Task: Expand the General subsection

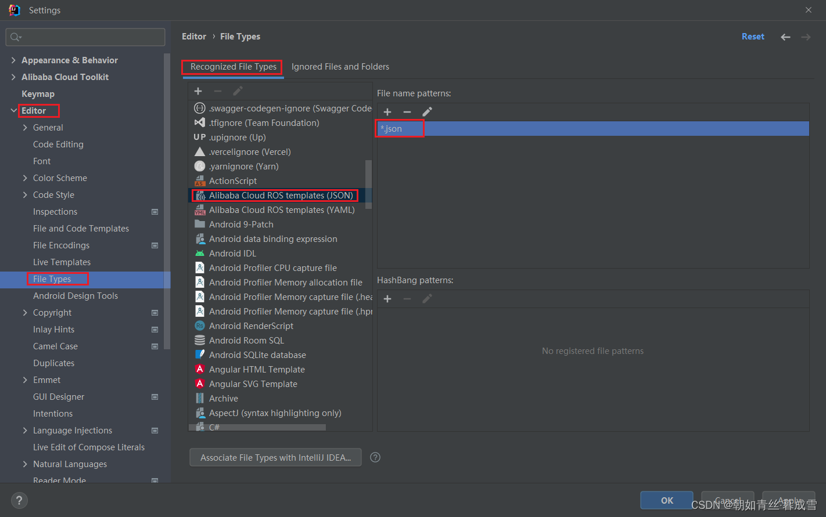Action: click(x=25, y=128)
